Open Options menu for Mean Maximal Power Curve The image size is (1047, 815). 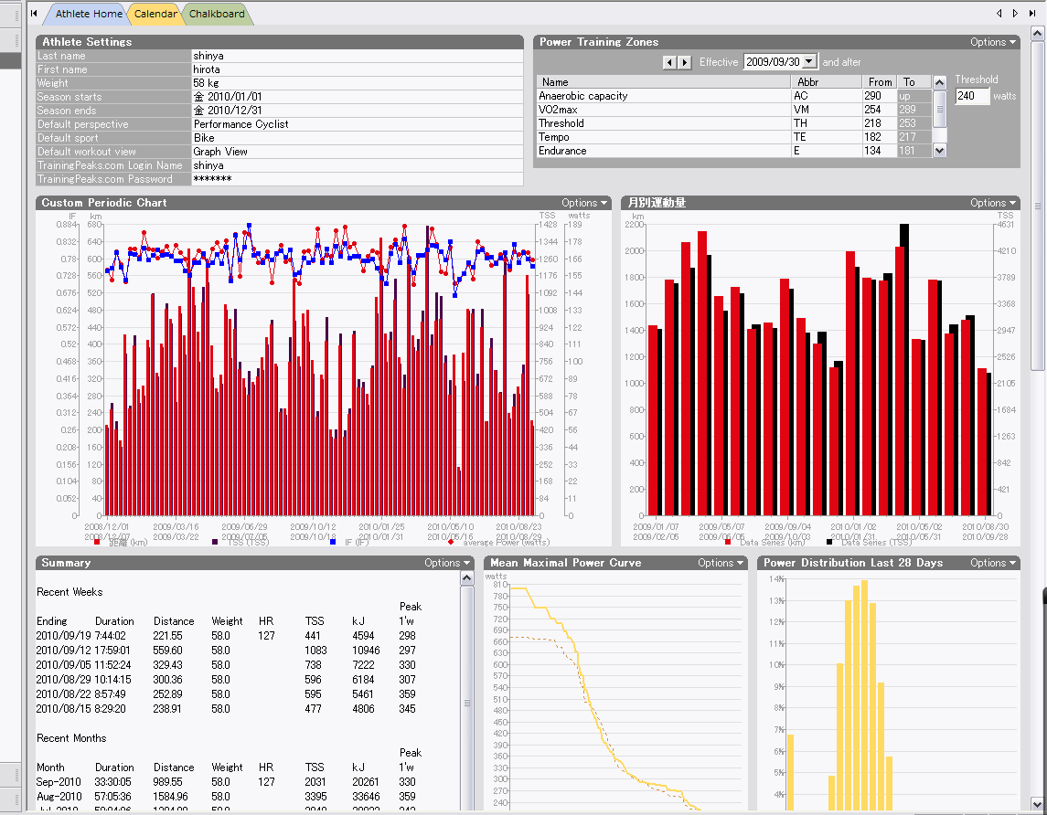pyautogui.click(x=721, y=563)
